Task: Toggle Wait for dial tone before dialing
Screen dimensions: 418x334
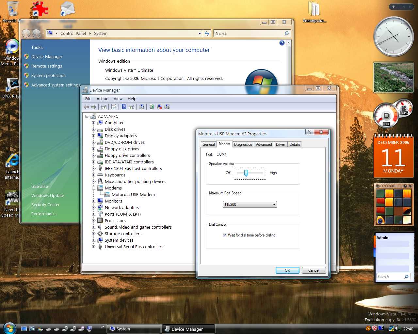Action: click(x=225, y=235)
